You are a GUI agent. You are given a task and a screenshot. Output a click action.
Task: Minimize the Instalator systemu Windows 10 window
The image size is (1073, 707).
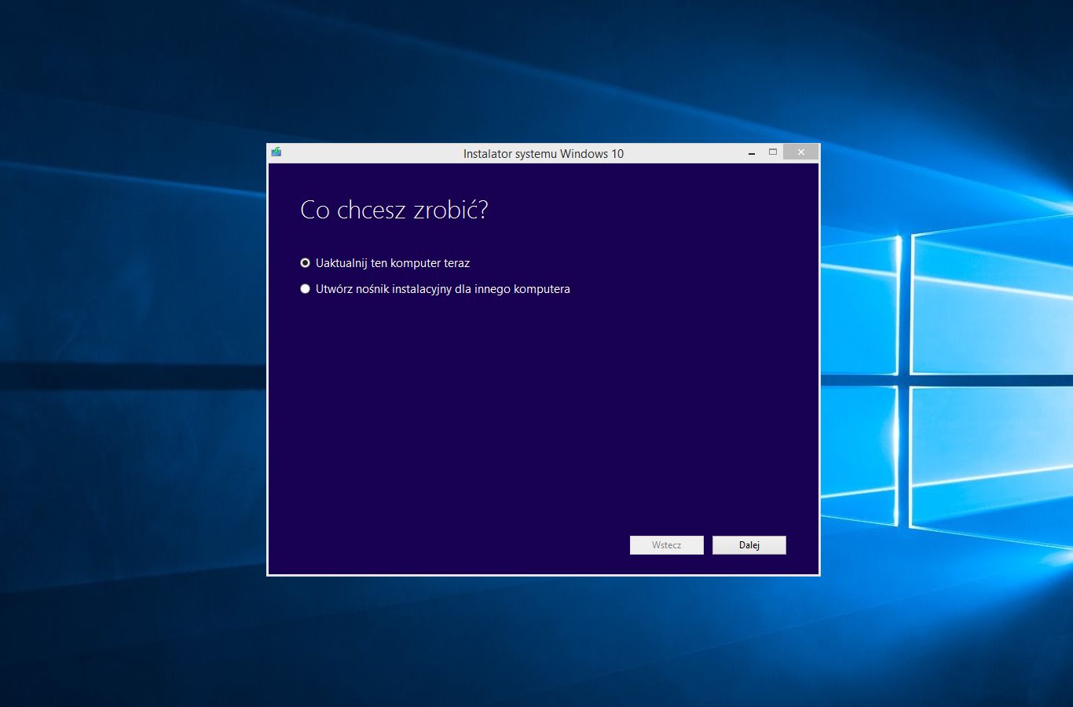(x=752, y=153)
